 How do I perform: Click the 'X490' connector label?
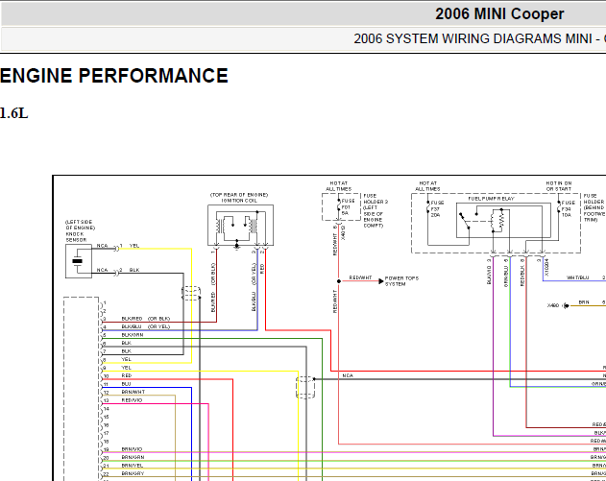552,305
